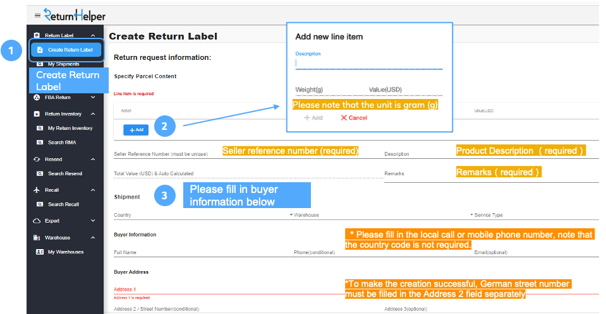Viewport: 606px width, 314px height.
Task: Click the FBA Return sidebar icon
Action: 37,97
